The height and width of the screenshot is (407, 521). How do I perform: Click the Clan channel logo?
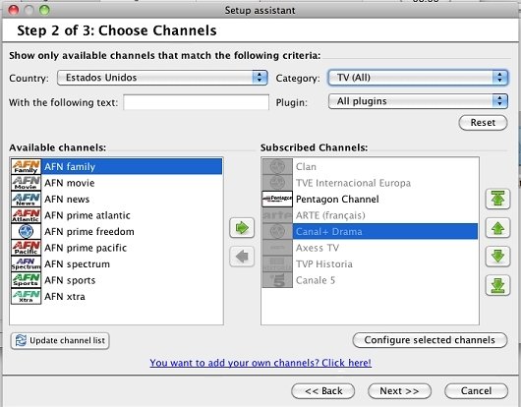[x=277, y=166]
